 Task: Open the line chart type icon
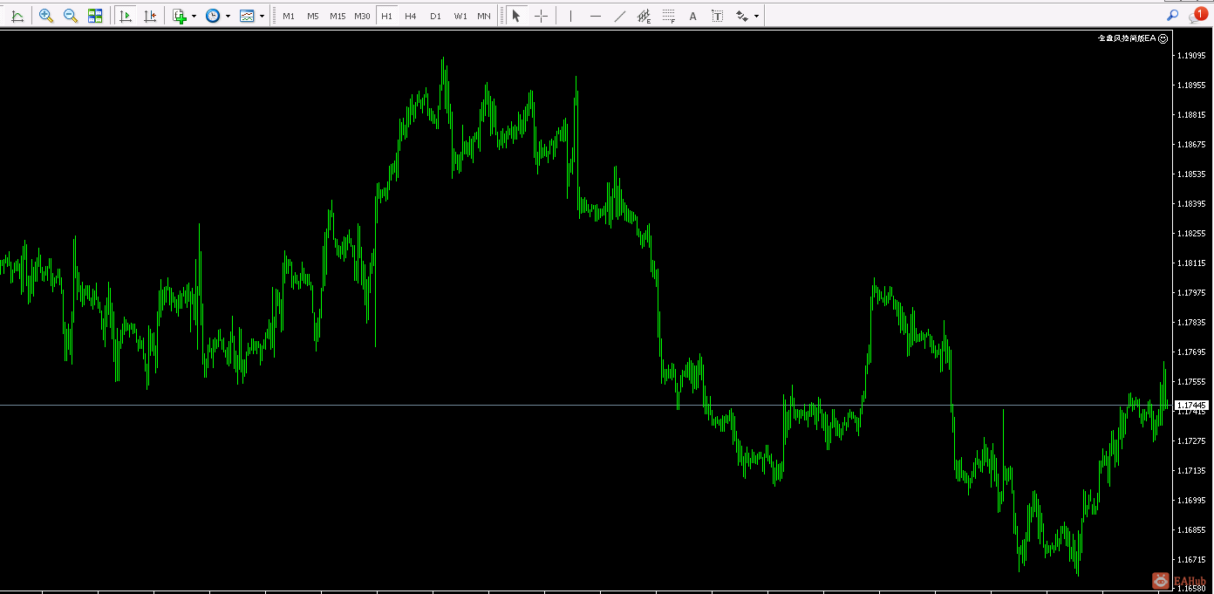pos(17,16)
